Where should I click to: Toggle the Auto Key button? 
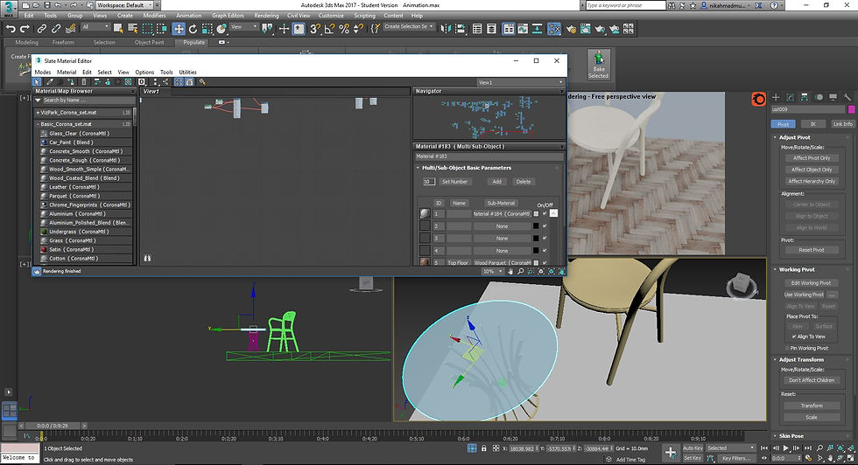[x=693, y=448]
